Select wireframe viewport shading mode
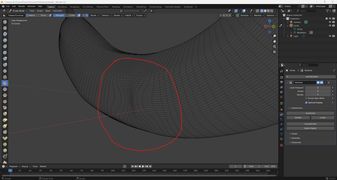This screenshot has width=337, height=180. (262, 11)
